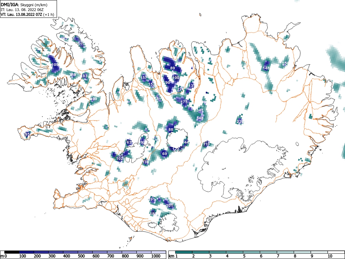
Task: Click the visibility value "83" on the map
Action: click(85, 76)
